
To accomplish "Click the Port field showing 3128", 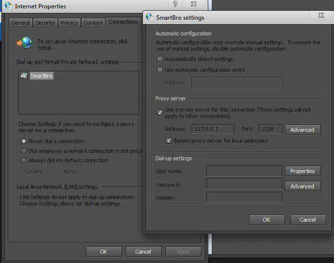I will (x=270, y=129).
